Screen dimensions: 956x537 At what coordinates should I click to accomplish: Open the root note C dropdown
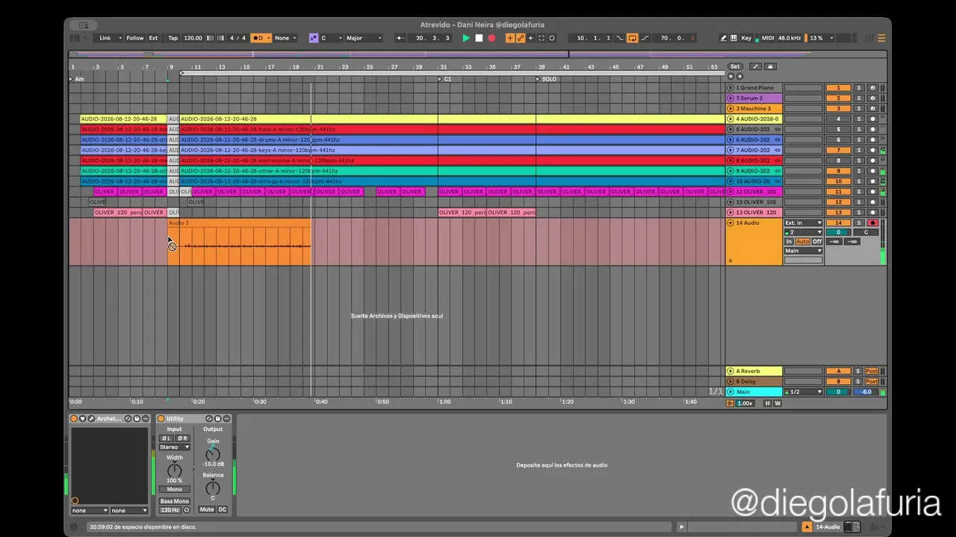331,38
